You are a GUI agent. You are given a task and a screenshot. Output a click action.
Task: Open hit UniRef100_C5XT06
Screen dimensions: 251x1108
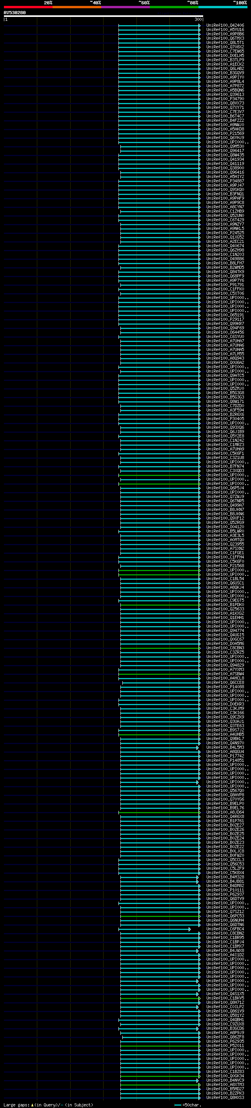(x=225, y=293)
